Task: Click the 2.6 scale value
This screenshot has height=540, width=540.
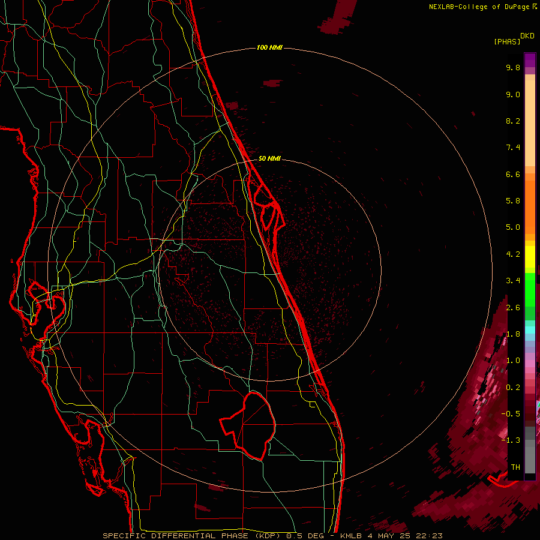Action: coord(513,308)
